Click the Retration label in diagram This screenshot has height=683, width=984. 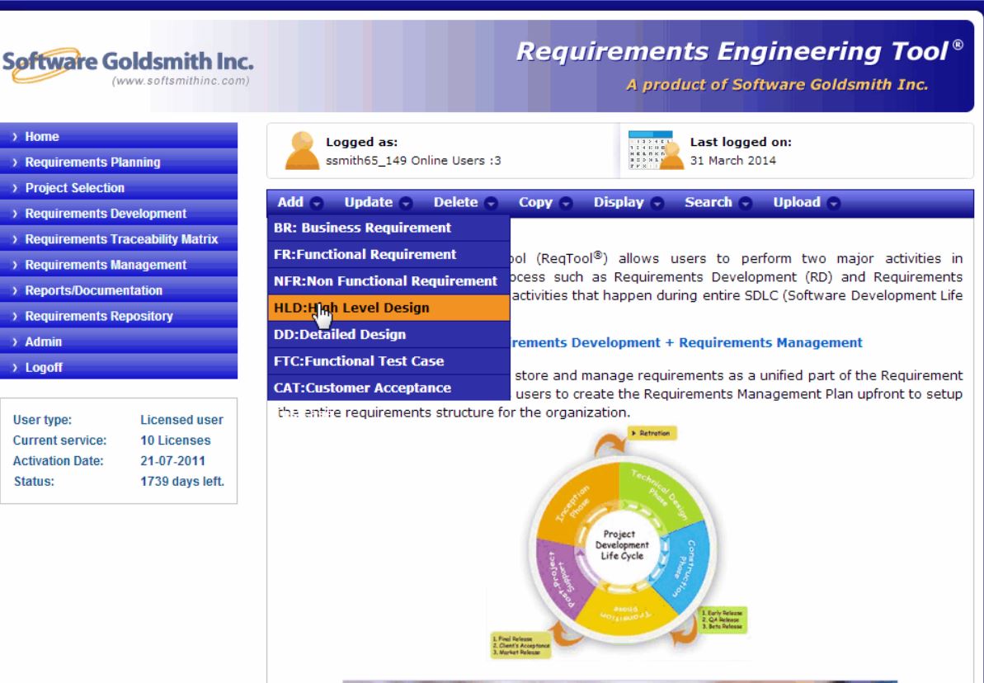click(652, 433)
